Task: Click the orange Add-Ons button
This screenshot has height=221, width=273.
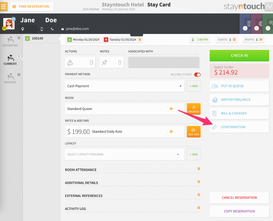Action: [193, 132]
